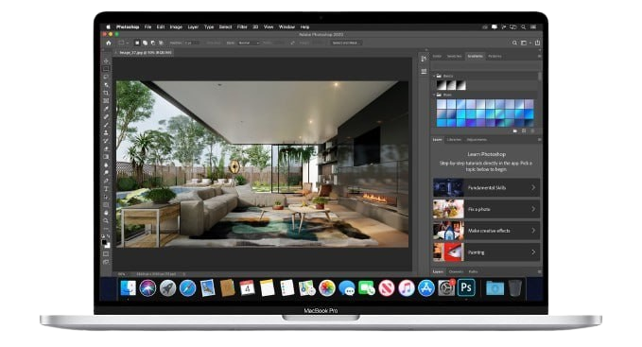Select the Move tool in toolbar
This screenshot has height=347, width=642.
coord(106,61)
